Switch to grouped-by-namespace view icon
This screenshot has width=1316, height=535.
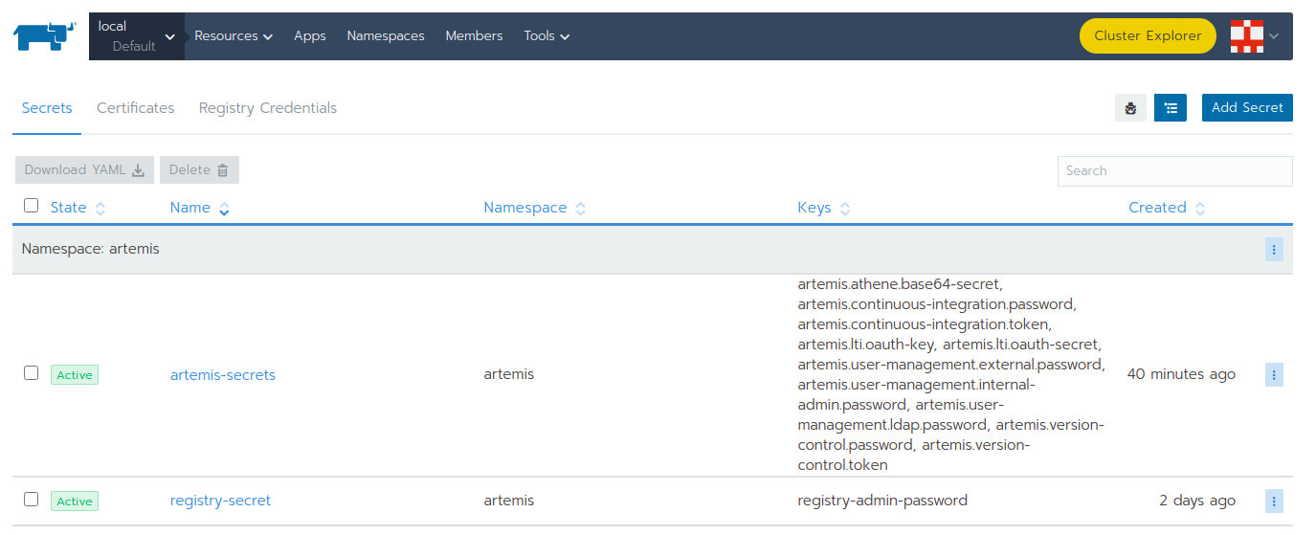[1171, 108]
